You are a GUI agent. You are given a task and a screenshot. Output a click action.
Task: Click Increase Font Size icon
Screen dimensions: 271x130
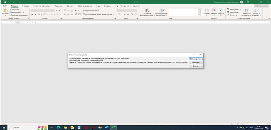pos(56,11)
